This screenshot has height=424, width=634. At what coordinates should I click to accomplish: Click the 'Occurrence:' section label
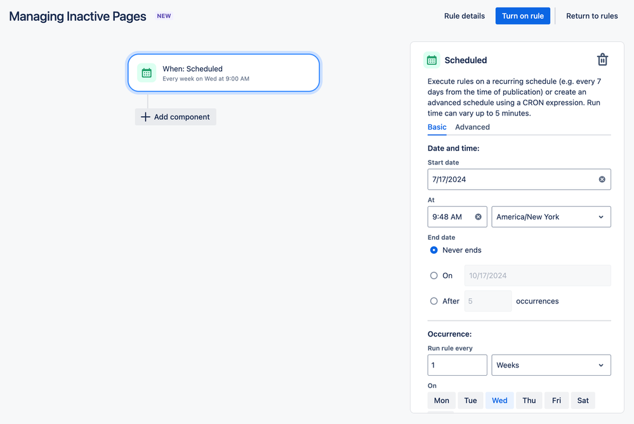pyautogui.click(x=449, y=334)
